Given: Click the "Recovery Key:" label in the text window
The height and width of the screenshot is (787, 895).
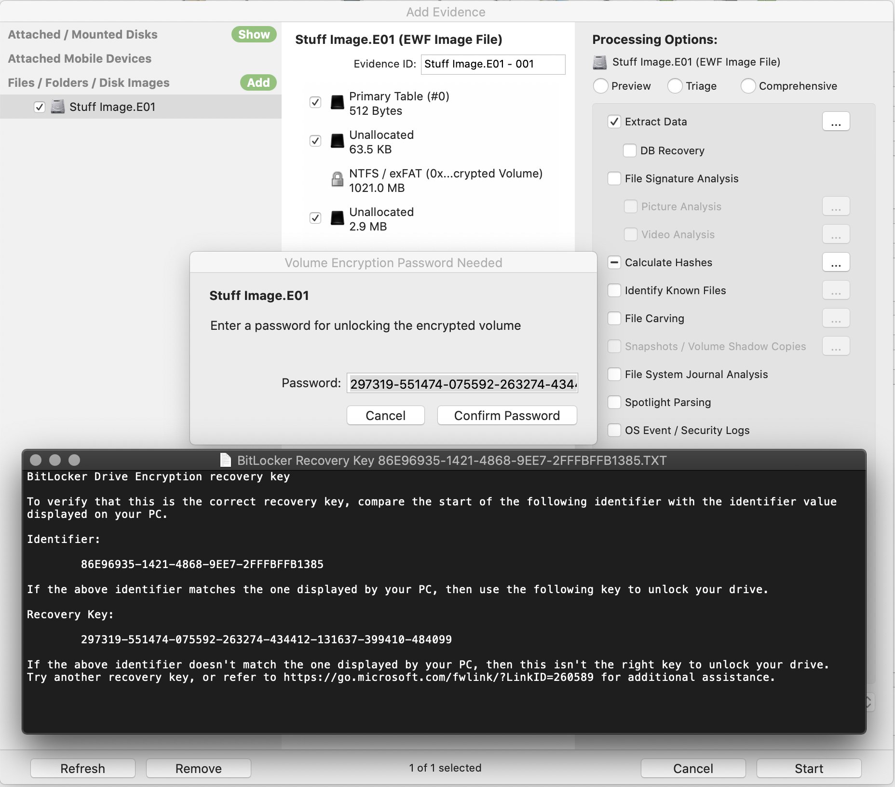Looking at the screenshot, I should (70, 614).
